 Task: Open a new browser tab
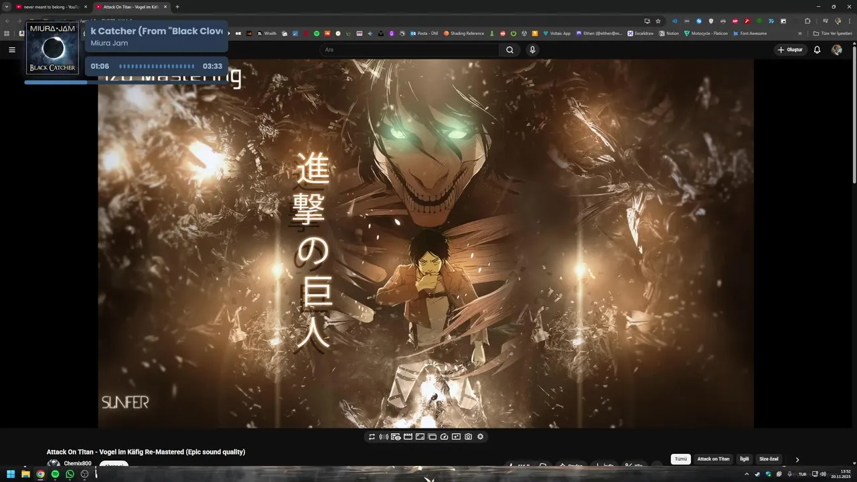point(177,7)
